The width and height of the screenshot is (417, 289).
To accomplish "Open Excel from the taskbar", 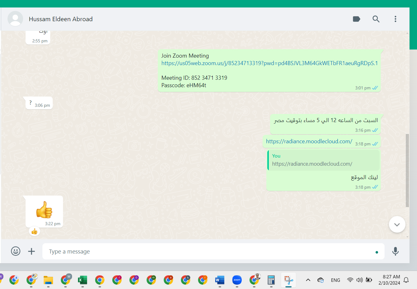I will pyautogui.click(x=82, y=280).
